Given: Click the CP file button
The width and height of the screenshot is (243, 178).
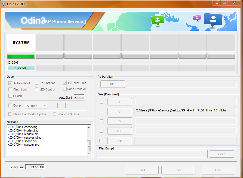Looking at the screenshot, I should (x=120, y=121).
